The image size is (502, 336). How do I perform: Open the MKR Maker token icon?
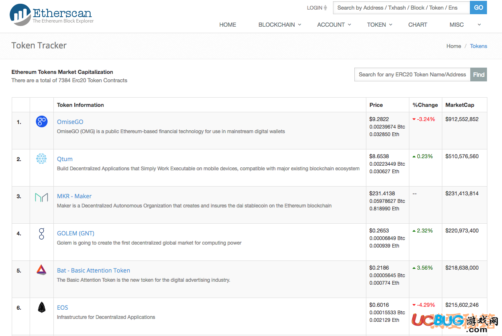(41, 197)
